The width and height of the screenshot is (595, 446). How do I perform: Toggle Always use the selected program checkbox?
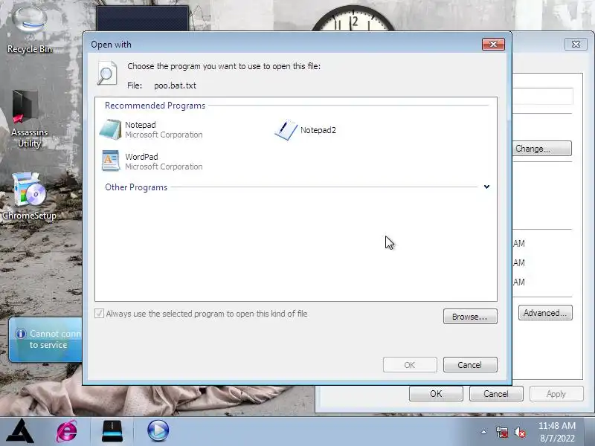[x=99, y=313]
